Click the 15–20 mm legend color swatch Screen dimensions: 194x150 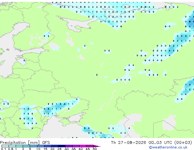(x=48, y=146)
